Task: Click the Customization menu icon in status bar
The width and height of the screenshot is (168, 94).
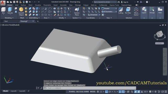Action: point(166,92)
